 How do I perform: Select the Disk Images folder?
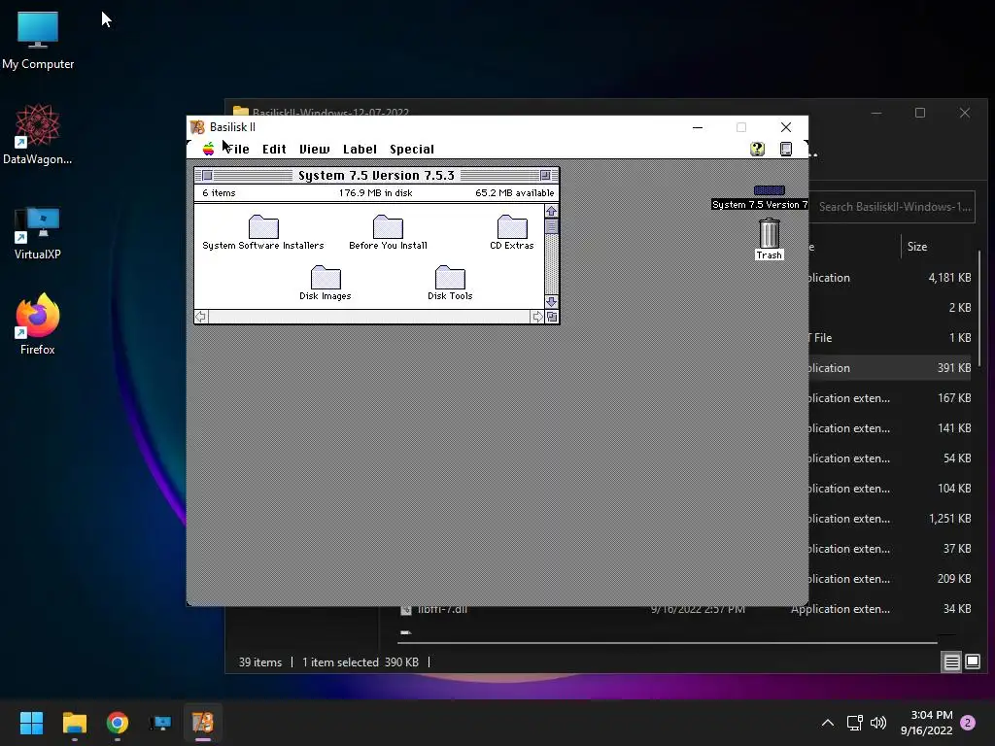(x=326, y=283)
